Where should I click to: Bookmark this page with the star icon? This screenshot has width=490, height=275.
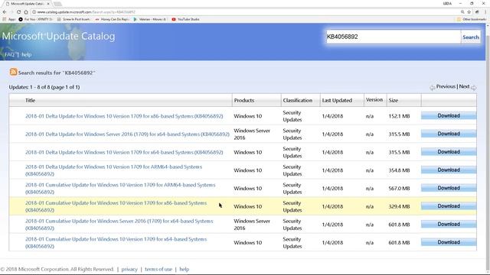[x=469, y=12]
